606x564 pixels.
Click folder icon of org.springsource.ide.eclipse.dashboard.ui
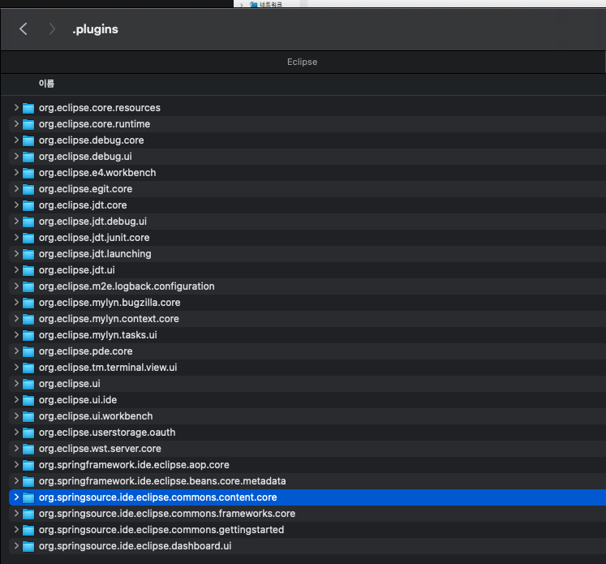(28, 546)
